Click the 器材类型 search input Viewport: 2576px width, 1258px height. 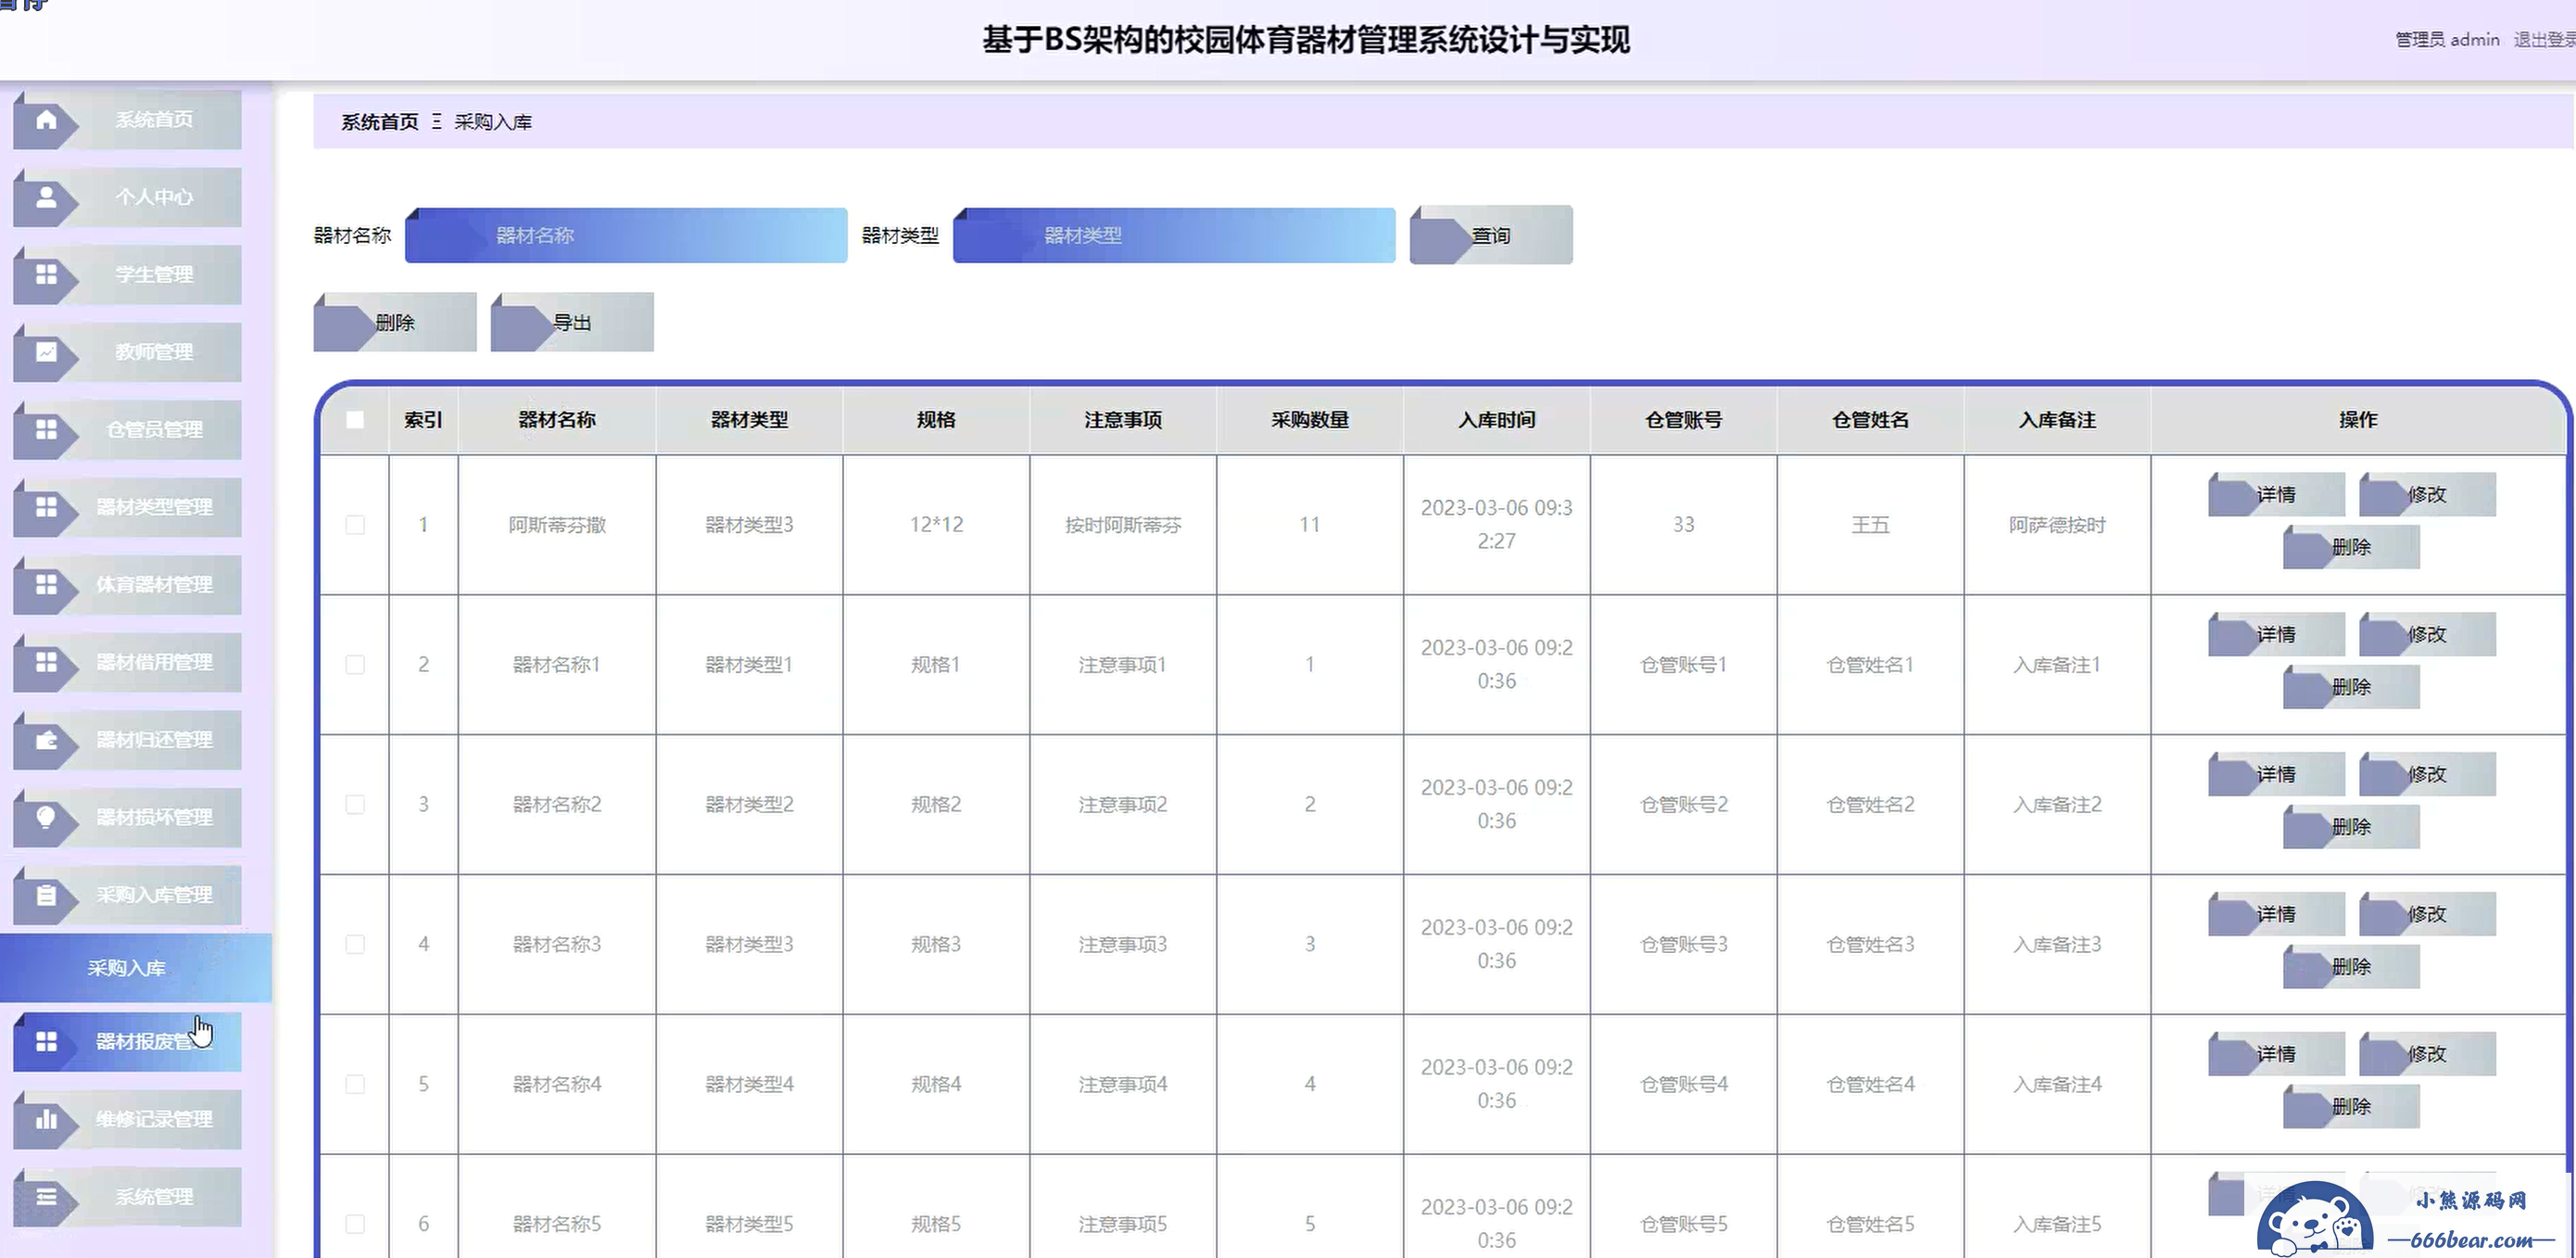[x=1174, y=235]
